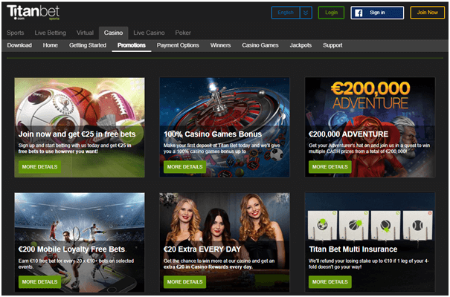450x297 pixels.
Task: Go to Jackpots
Action: (300, 45)
